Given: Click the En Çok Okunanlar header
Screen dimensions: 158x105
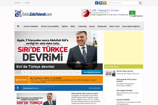Looking at the screenshot, I should pos(124,66).
